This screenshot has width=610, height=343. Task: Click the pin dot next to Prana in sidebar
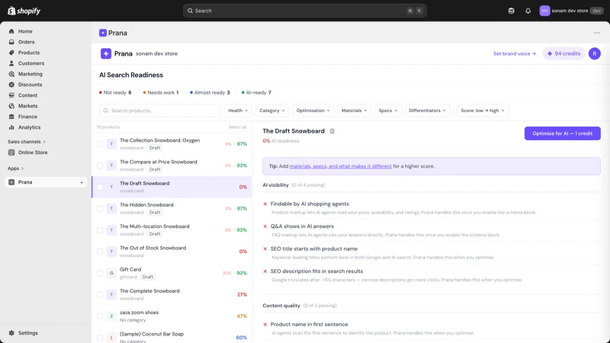[x=82, y=182]
